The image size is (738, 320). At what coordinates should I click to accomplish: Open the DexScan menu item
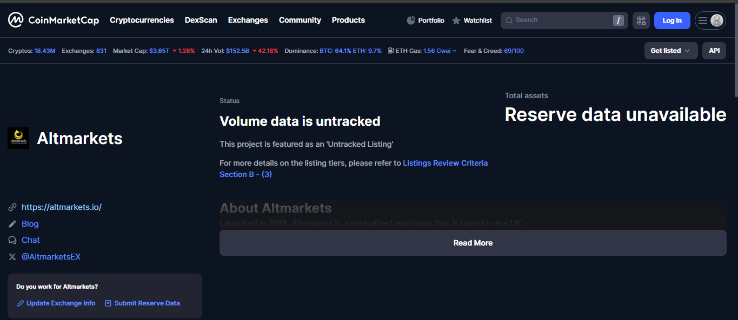click(x=201, y=20)
